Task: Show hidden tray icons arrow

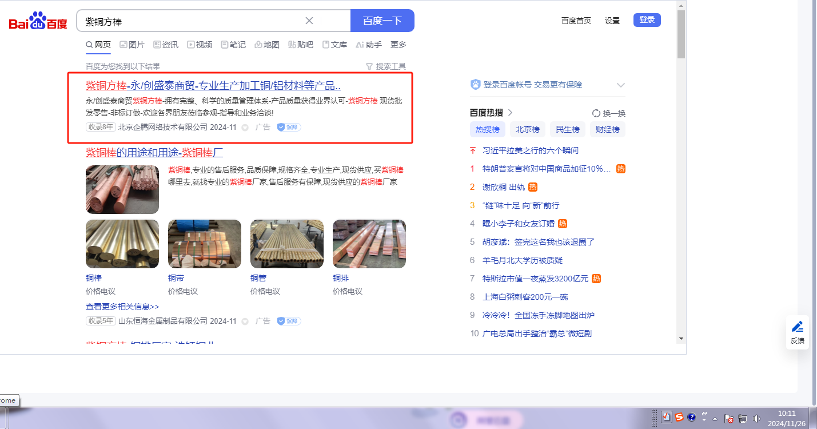Action: (715, 419)
